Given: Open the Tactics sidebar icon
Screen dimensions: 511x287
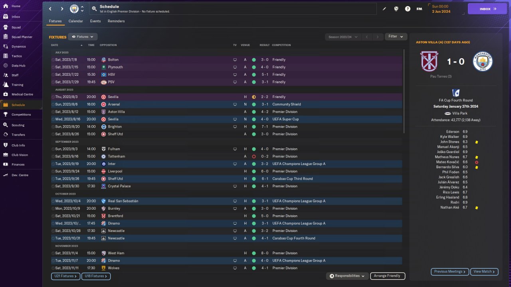Looking at the screenshot, I should tap(6, 56).
